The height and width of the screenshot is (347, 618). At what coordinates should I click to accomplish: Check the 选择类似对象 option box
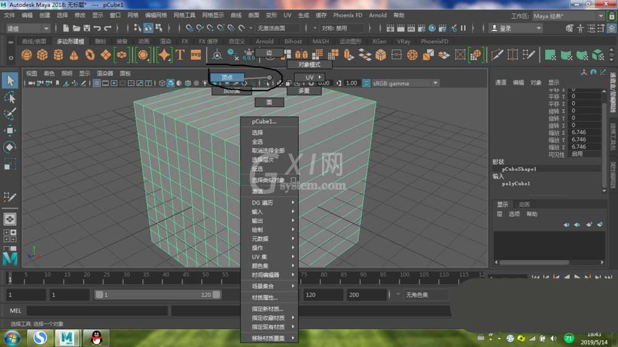(x=293, y=180)
